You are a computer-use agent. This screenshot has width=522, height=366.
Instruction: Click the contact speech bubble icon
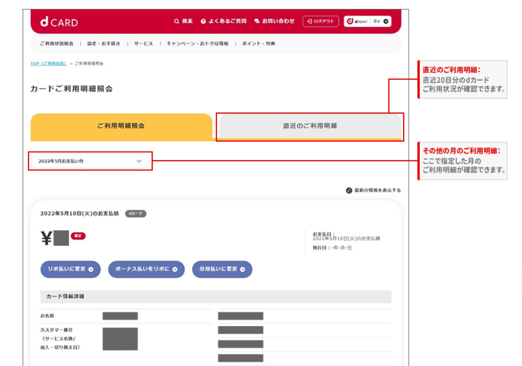[257, 21]
